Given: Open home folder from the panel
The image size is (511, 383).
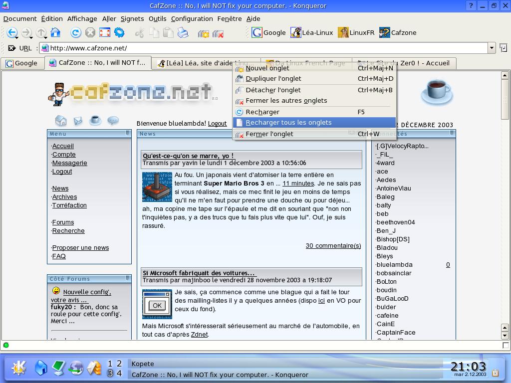Looking at the screenshot, I should pyautogui.click(x=41, y=368).
